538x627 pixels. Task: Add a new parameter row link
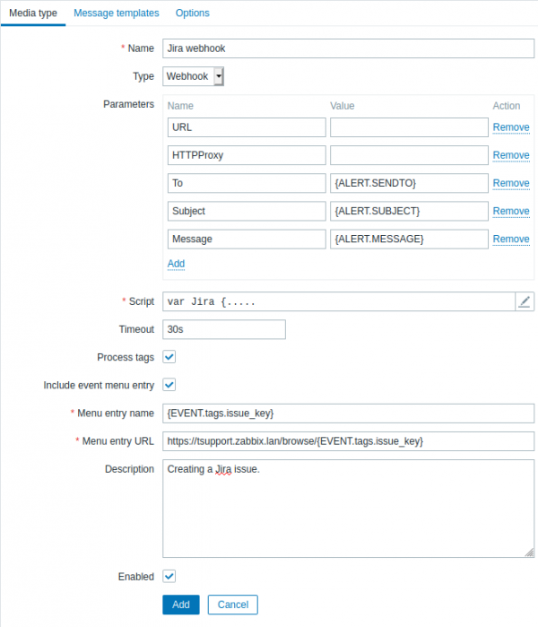coord(176,264)
